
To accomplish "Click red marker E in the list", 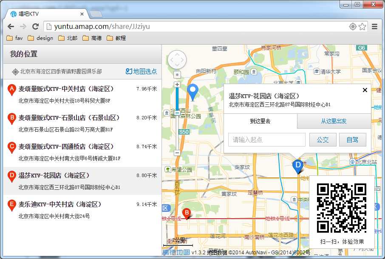I will 11,206.
